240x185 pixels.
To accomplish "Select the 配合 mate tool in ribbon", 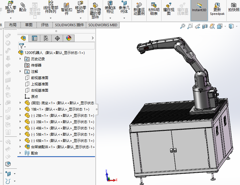I will [23, 7].
